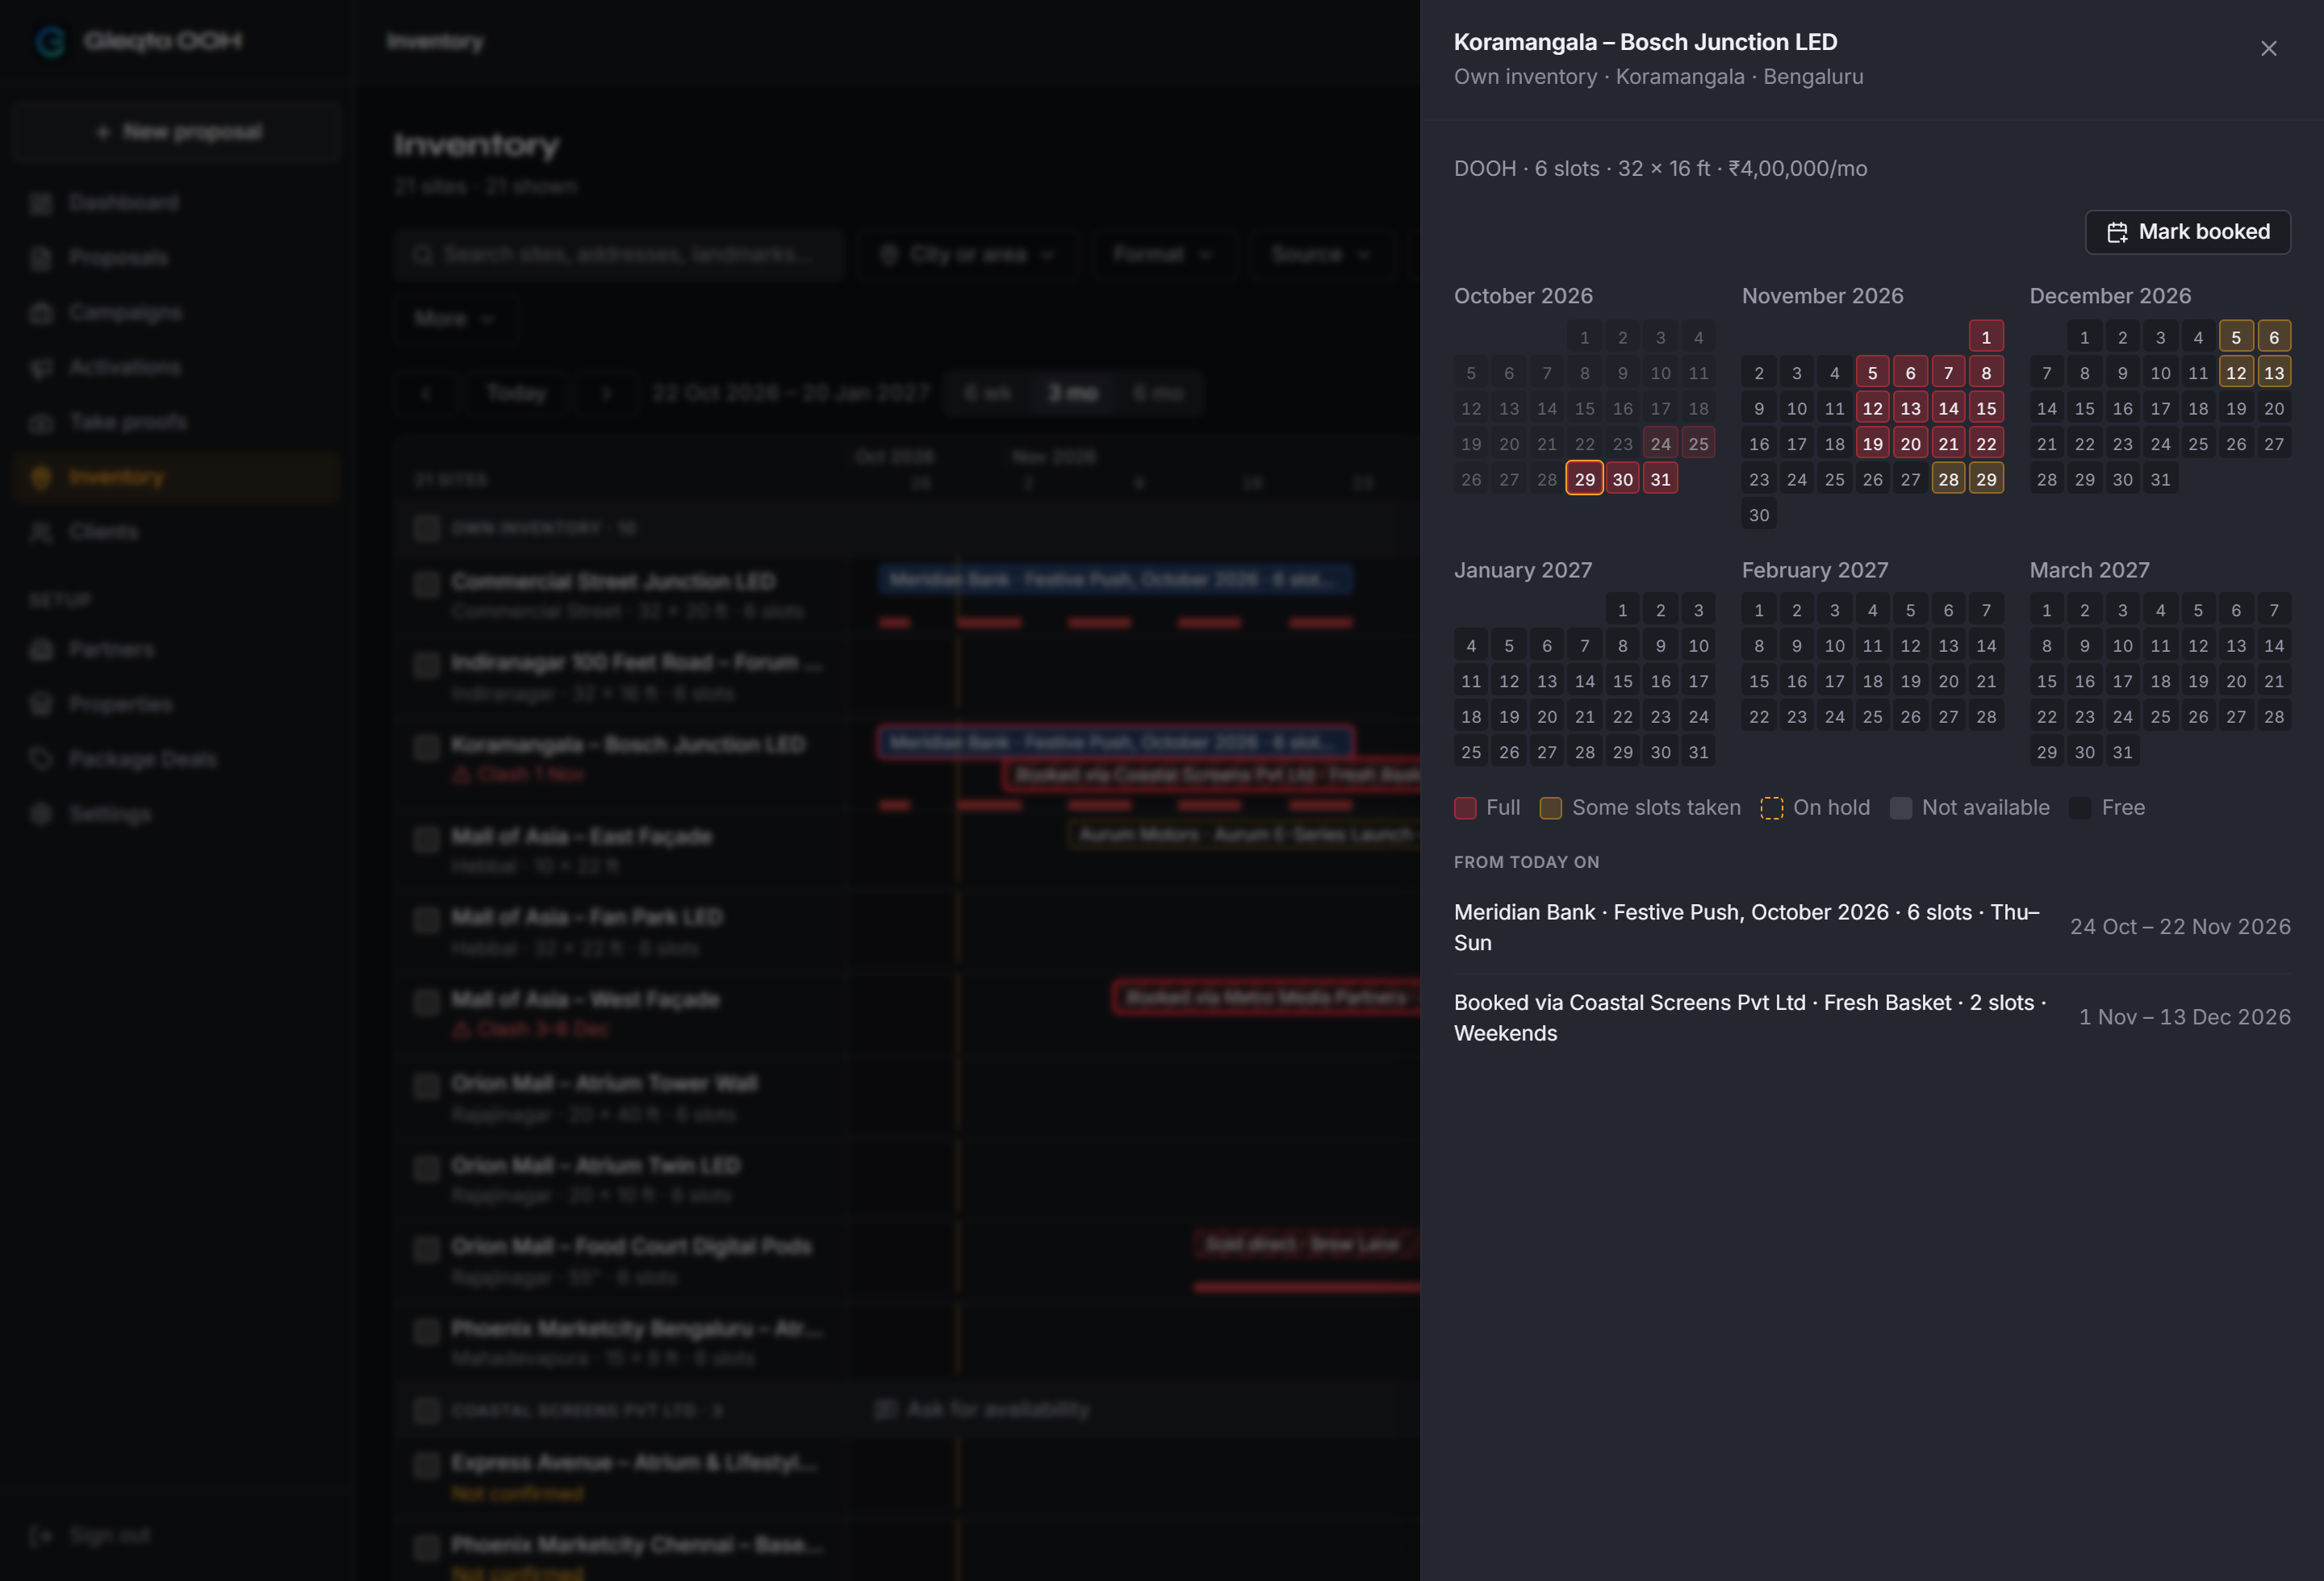The image size is (2324, 1581).
Task: Click the red Full legend swatch
Action: 1464,807
